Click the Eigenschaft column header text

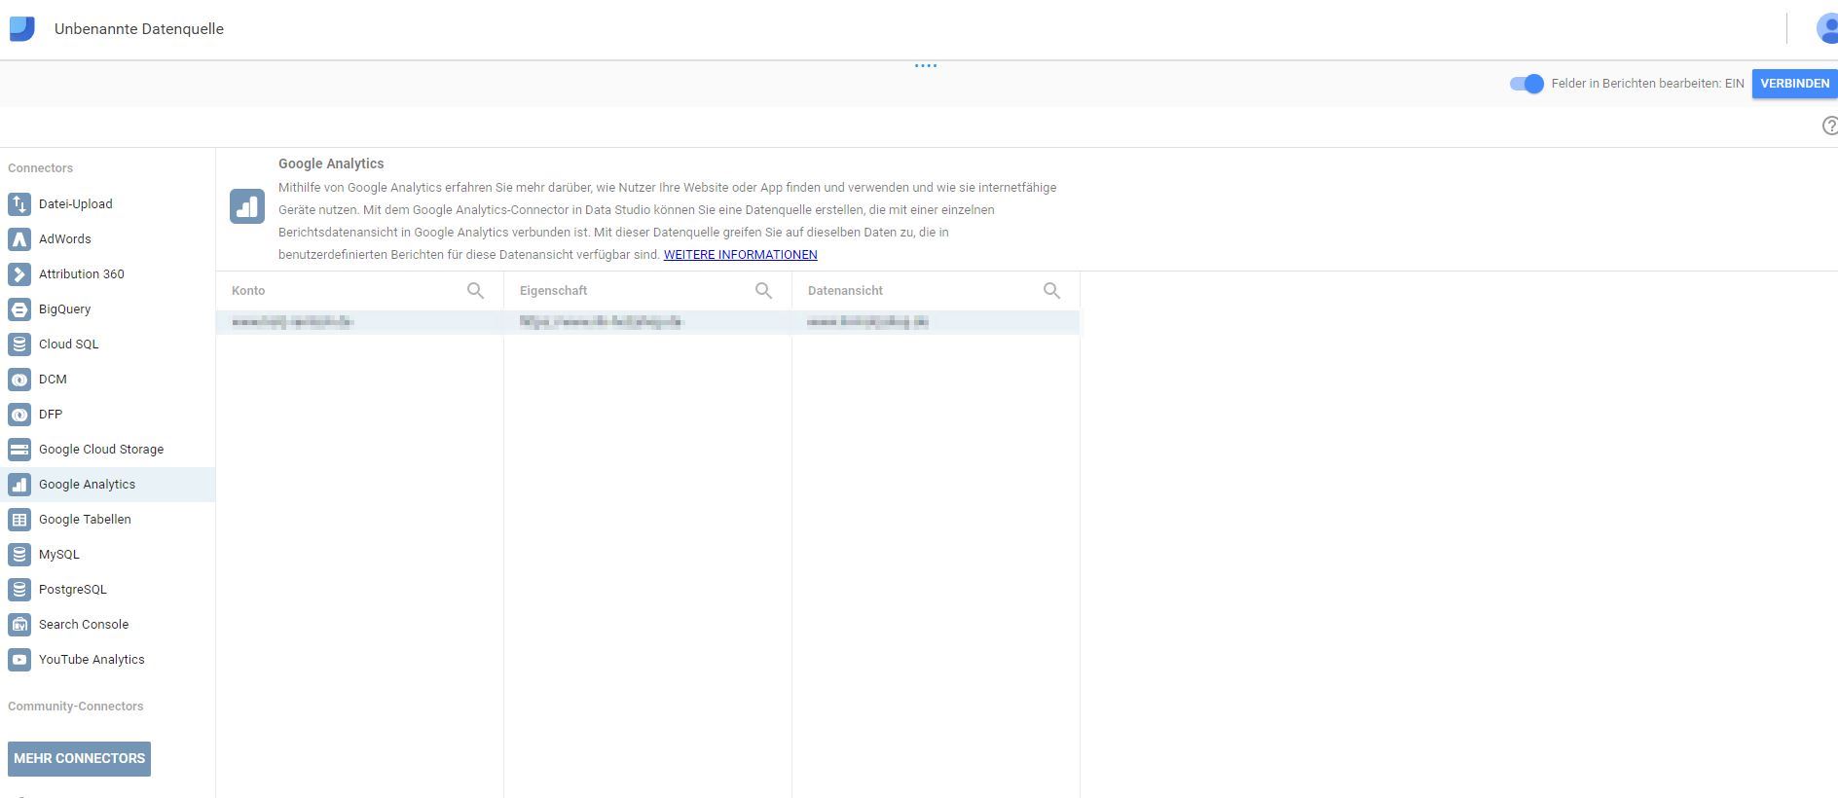point(553,291)
